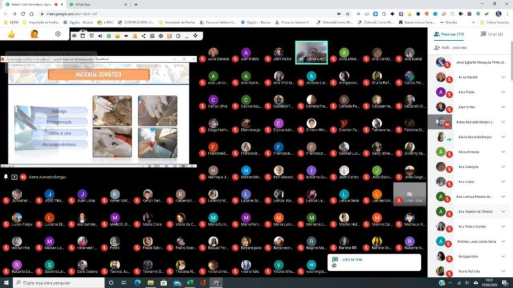Click the info circle icon in extension toolbar
This screenshot has height=288, width=513.
click(178, 36)
